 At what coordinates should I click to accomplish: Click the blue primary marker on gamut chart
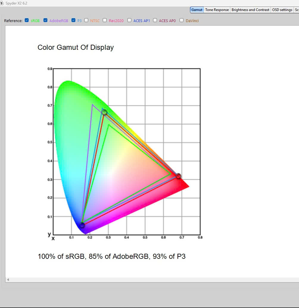tap(82, 225)
